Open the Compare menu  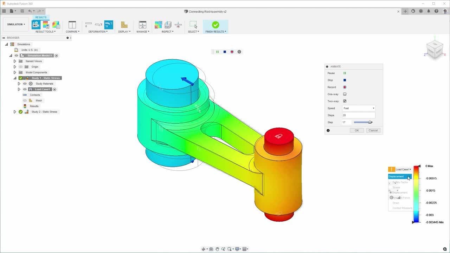[72, 32]
